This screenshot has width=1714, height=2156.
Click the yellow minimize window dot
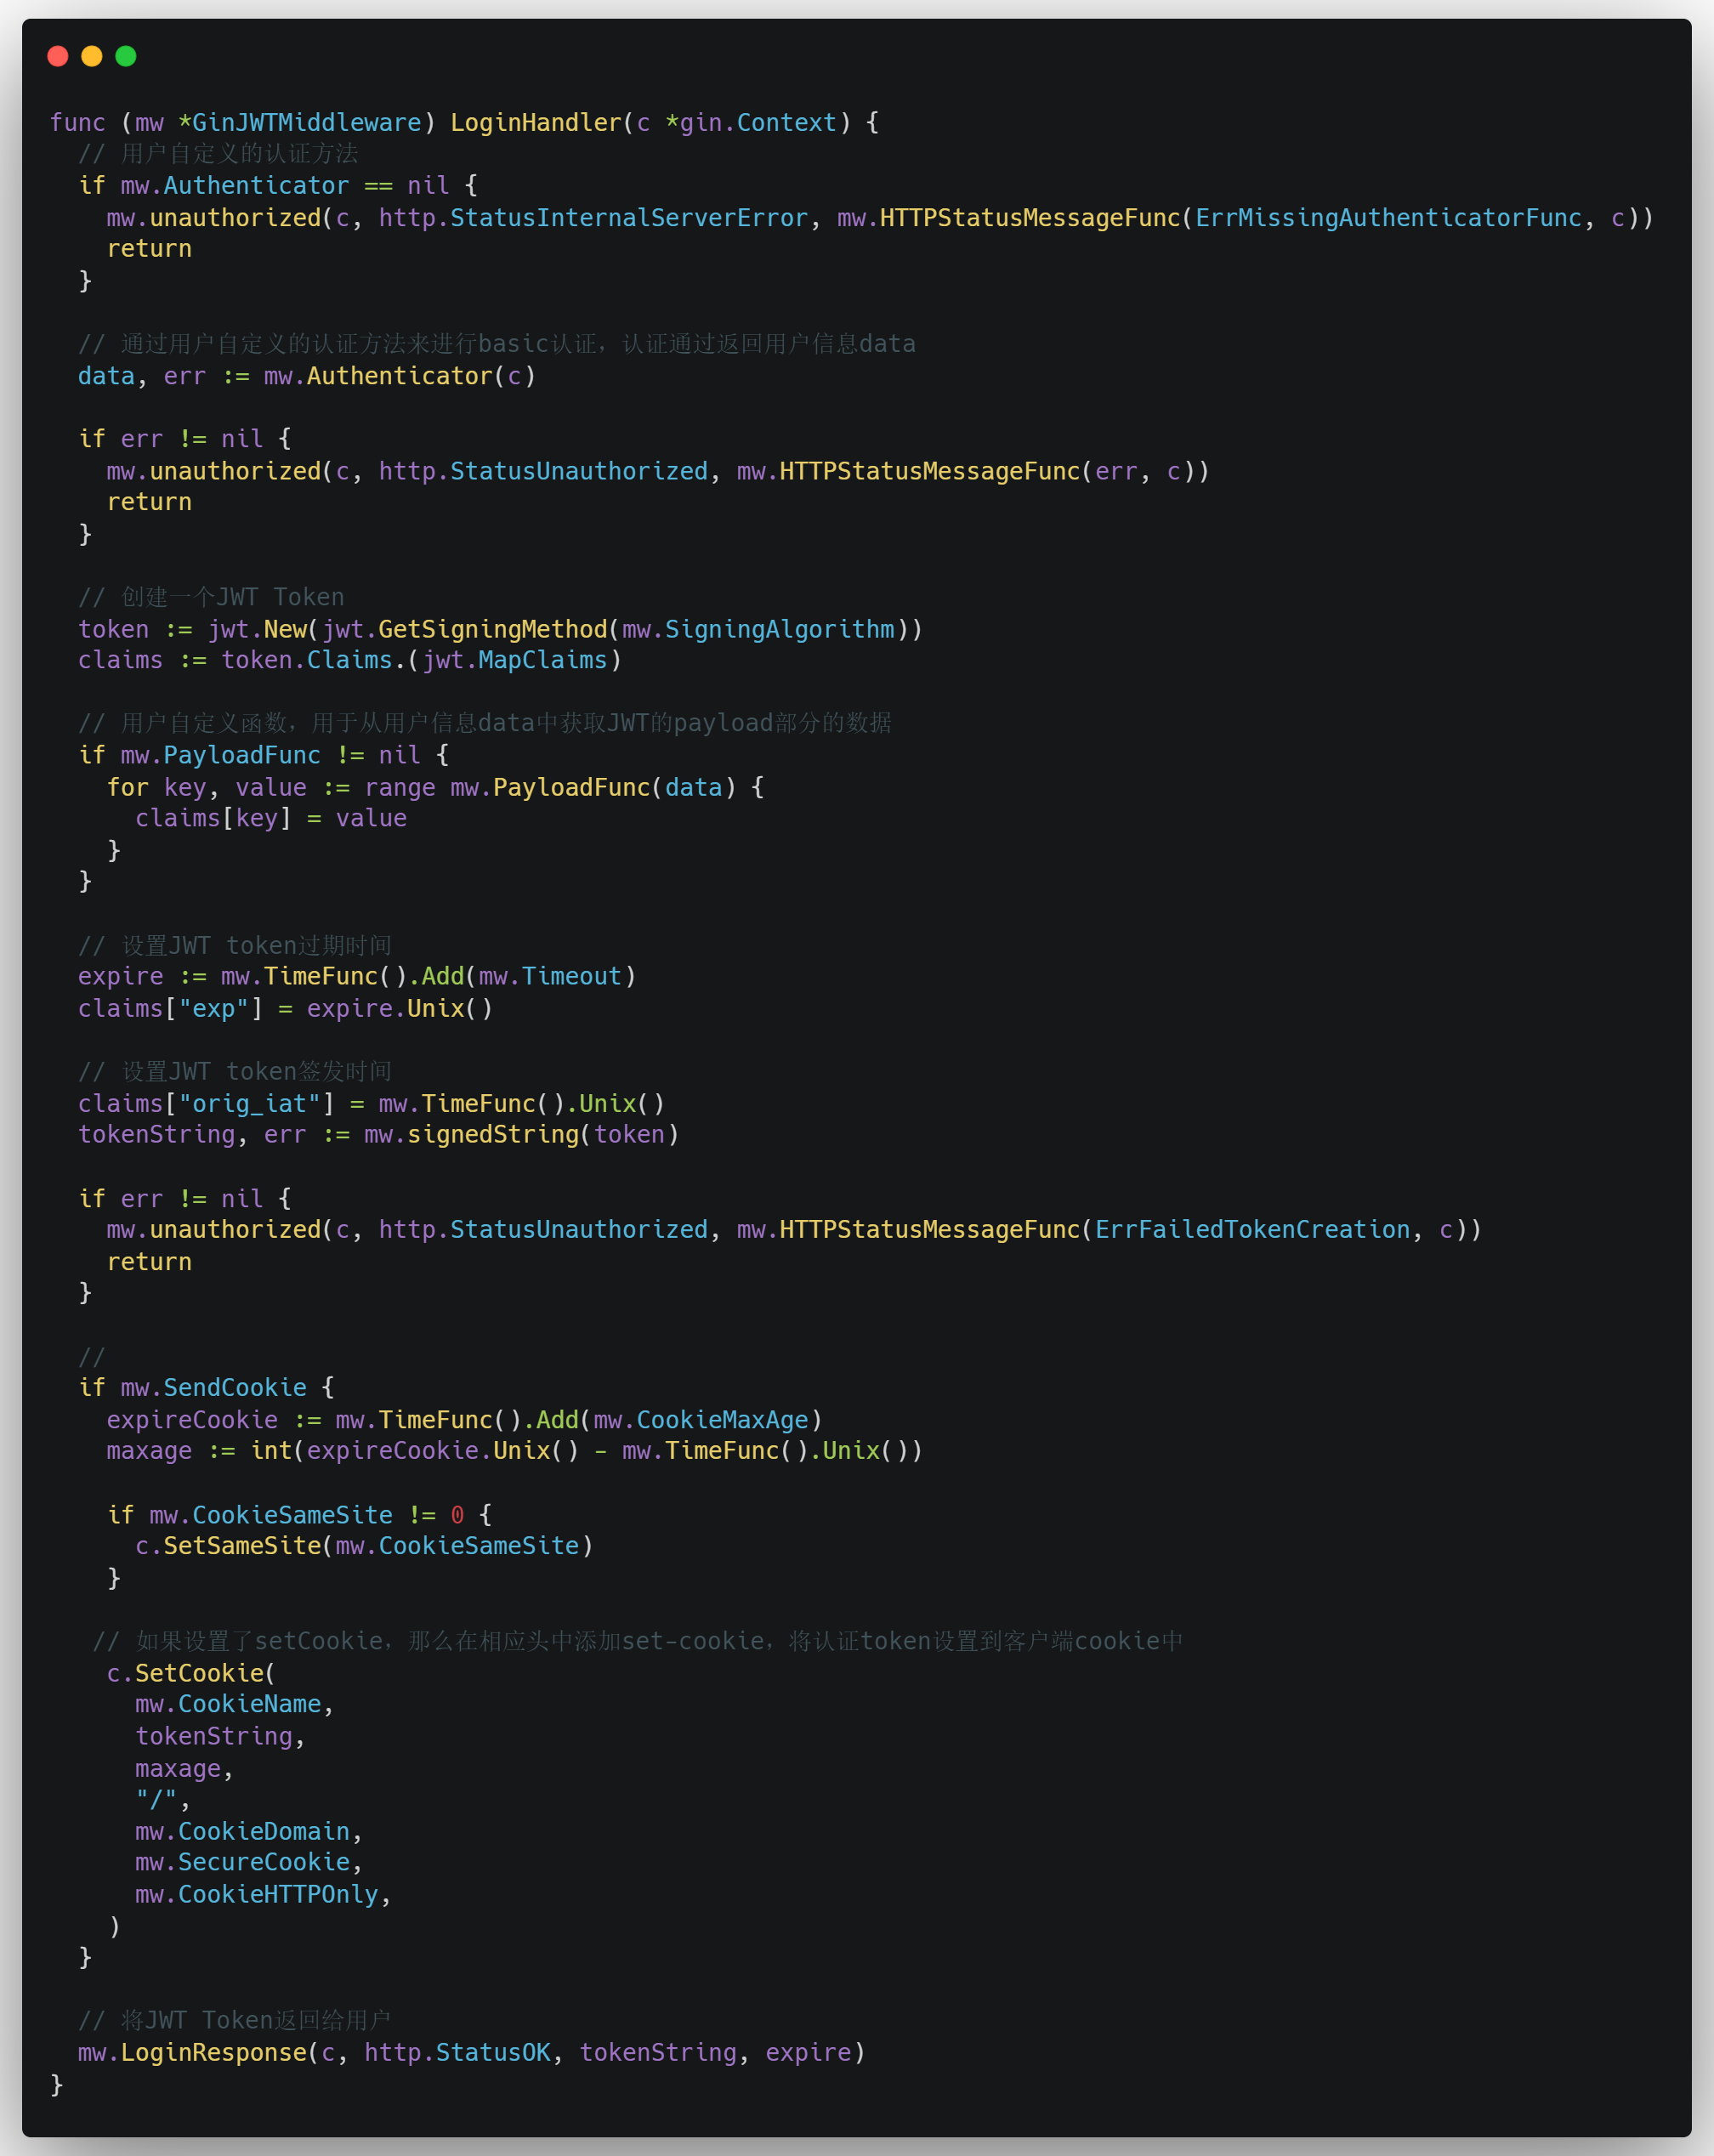pyautogui.click(x=92, y=56)
